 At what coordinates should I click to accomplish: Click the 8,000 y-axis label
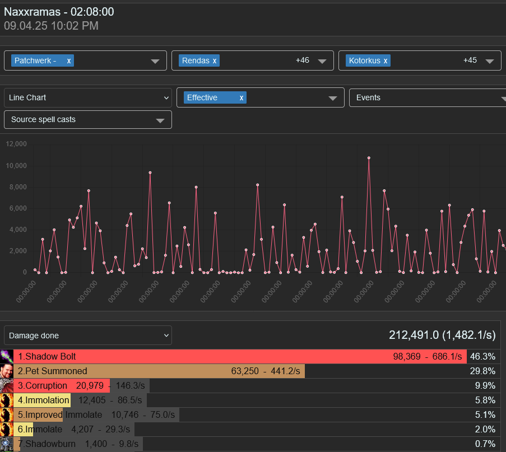tap(18, 187)
